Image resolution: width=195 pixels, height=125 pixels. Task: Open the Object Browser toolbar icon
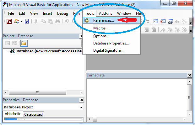[170, 21]
